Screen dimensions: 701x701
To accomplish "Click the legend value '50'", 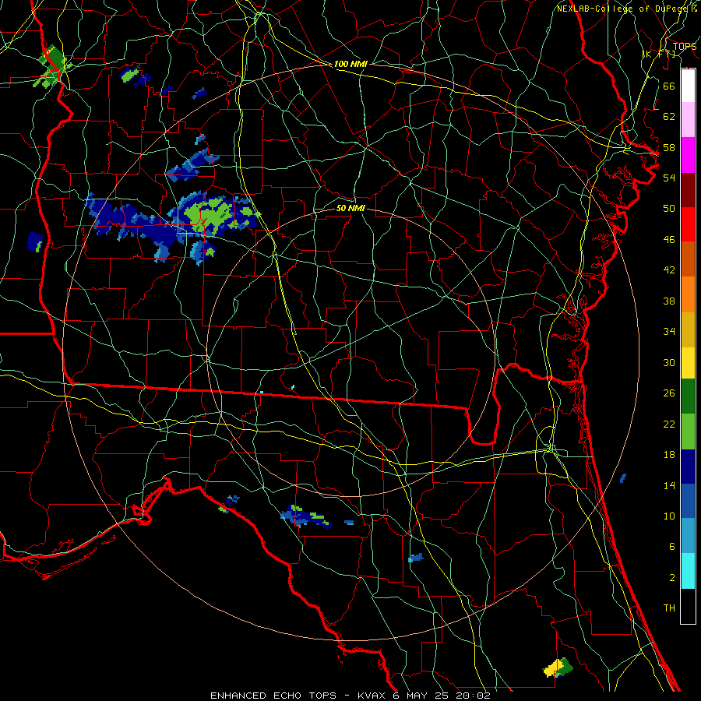I will (669, 208).
